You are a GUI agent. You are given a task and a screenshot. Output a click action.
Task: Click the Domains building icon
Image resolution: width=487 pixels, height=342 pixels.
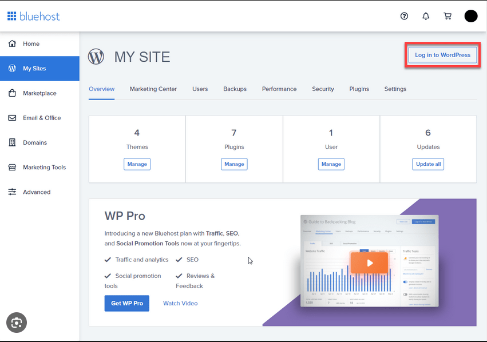click(x=12, y=142)
